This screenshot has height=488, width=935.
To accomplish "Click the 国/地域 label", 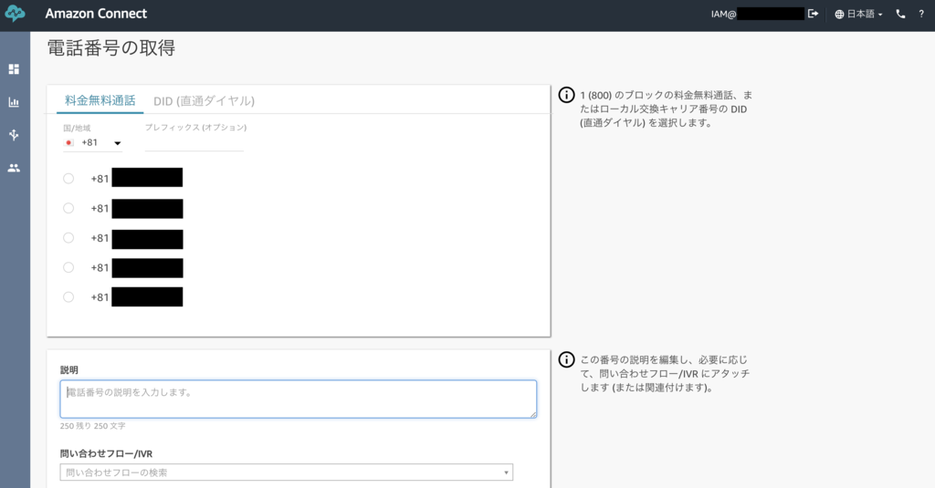I will point(77,128).
